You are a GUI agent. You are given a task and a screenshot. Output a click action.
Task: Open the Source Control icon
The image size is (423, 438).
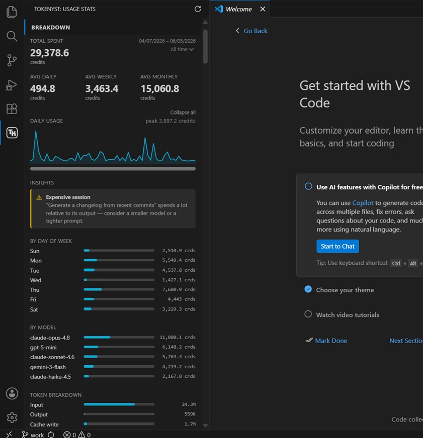12,60
